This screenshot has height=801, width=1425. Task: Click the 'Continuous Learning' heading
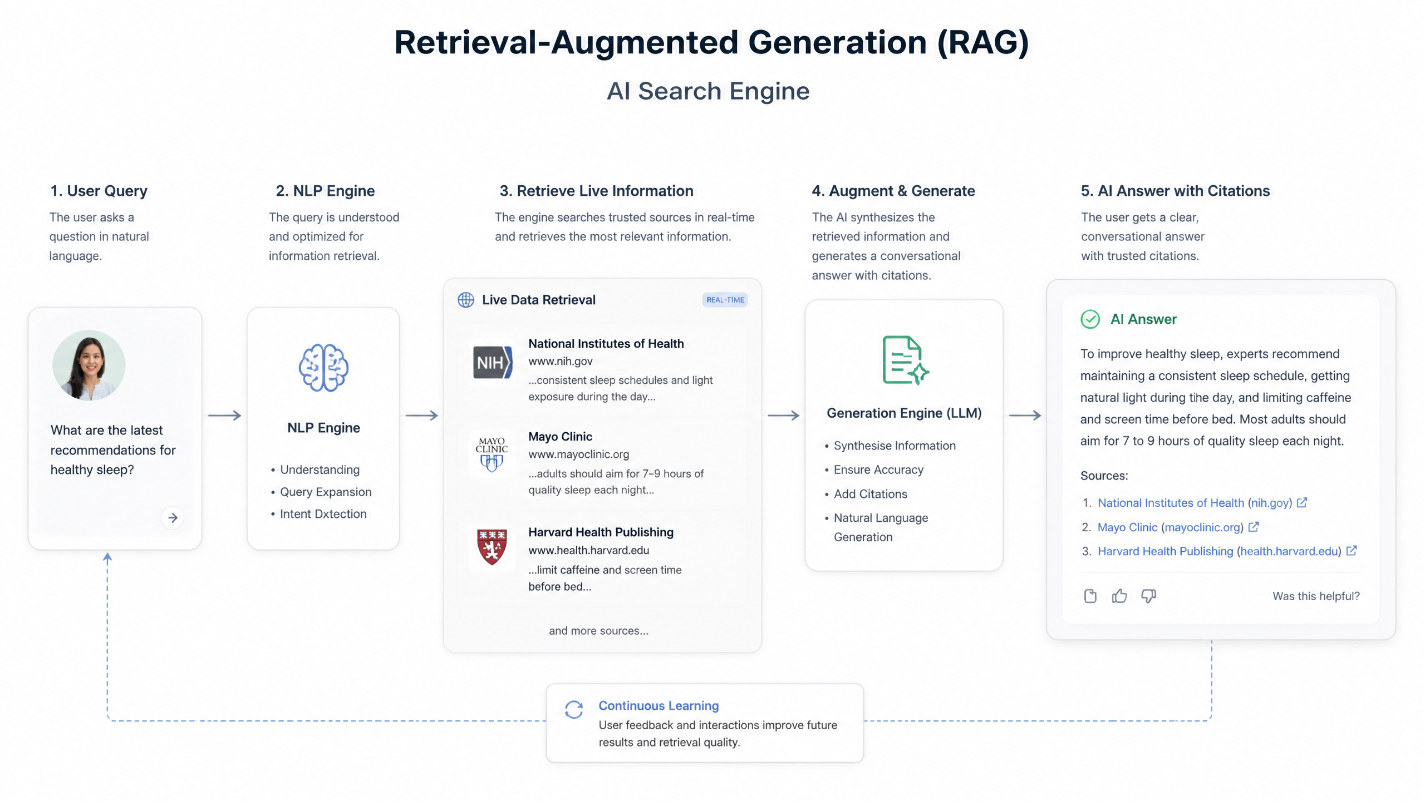coord(659,705)
